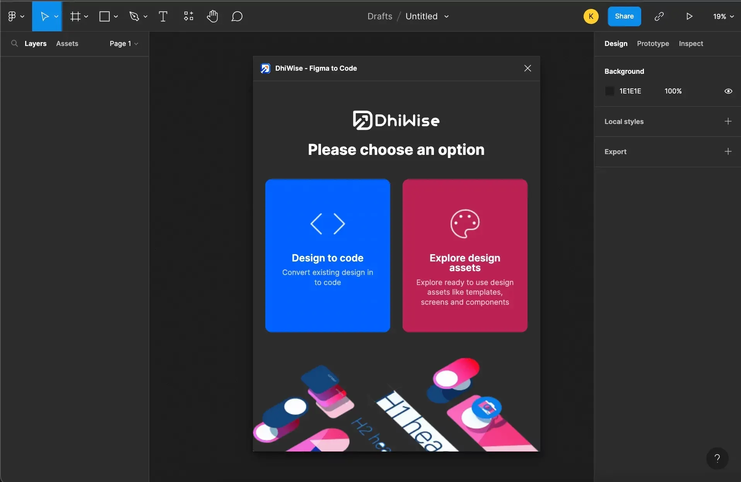Choose the Design to code option

(327, 255)
